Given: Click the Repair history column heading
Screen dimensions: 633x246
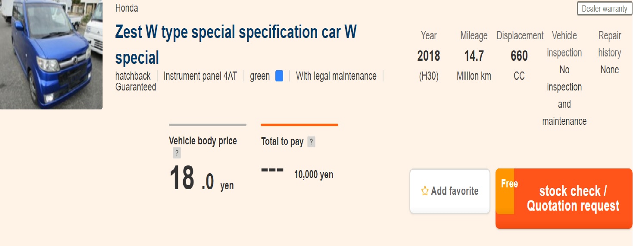Looking at the screenshot, I should coord(610,44).
